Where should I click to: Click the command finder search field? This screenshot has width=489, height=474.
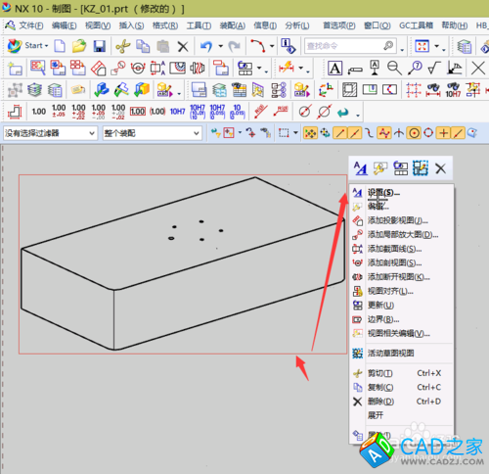point(350,46)
